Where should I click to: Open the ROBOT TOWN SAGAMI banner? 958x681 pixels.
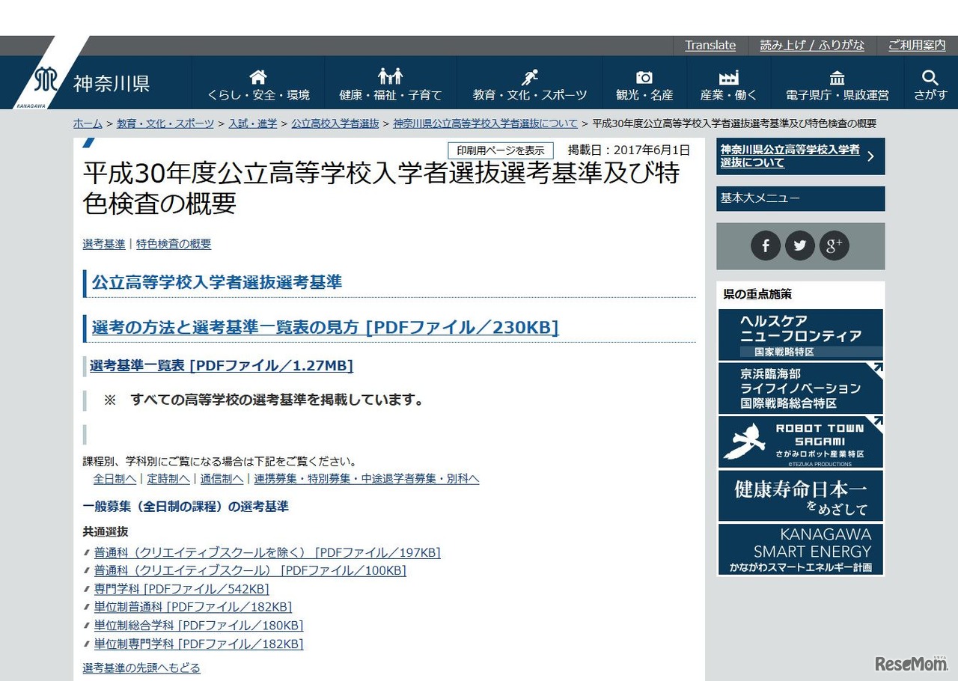tap(800, 442)
